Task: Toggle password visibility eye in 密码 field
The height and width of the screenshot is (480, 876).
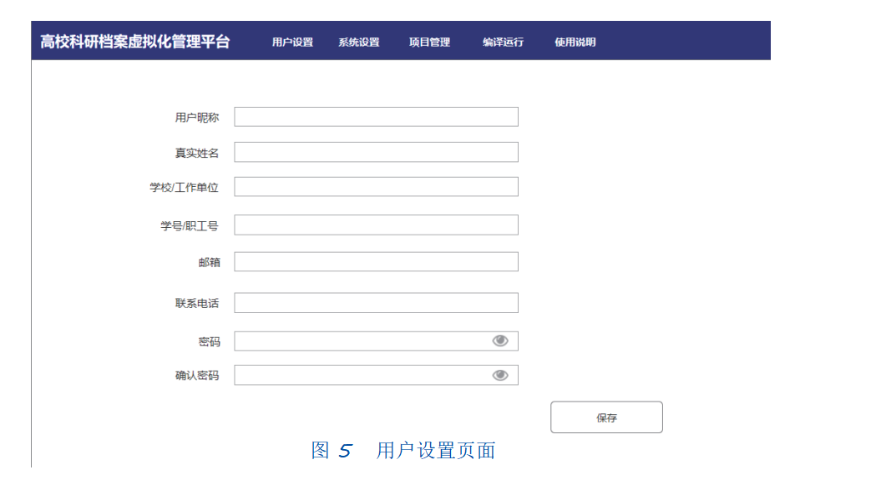Action: click(500, 341)
